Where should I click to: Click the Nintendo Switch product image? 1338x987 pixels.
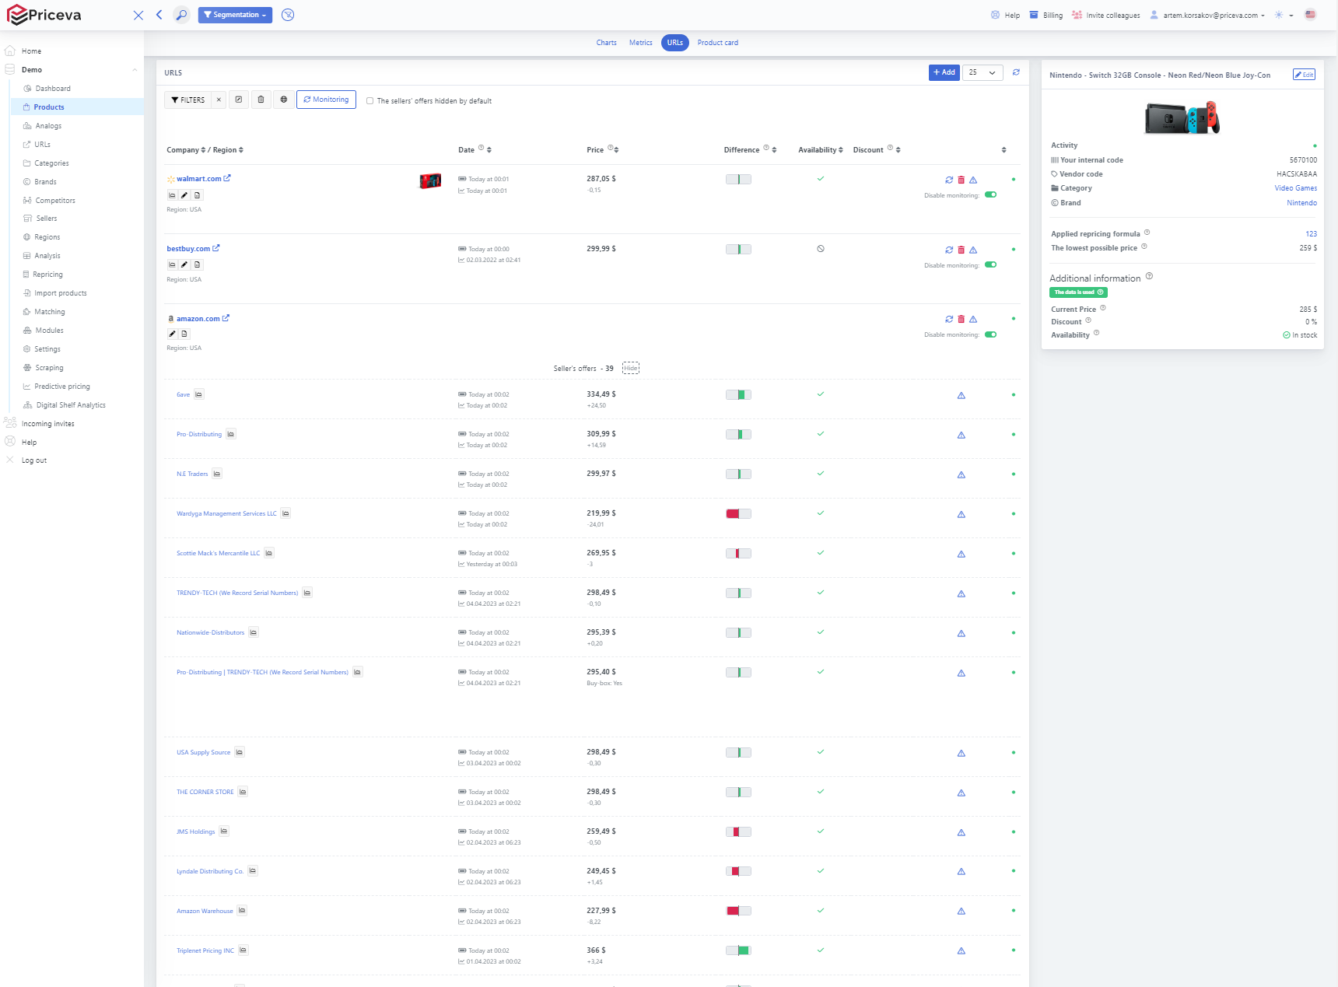pos(1182,118)
